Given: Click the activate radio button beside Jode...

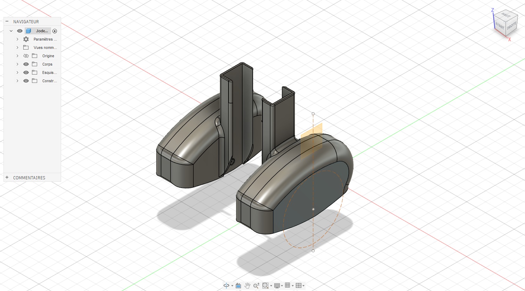Looking at the screenshot, I should (x=55, y=31).
